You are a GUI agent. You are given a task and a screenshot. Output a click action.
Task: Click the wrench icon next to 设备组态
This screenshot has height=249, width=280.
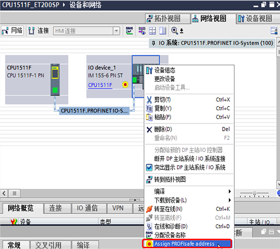149,70
